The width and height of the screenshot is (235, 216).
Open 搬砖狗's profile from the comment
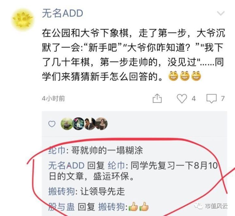coord(62,191)
